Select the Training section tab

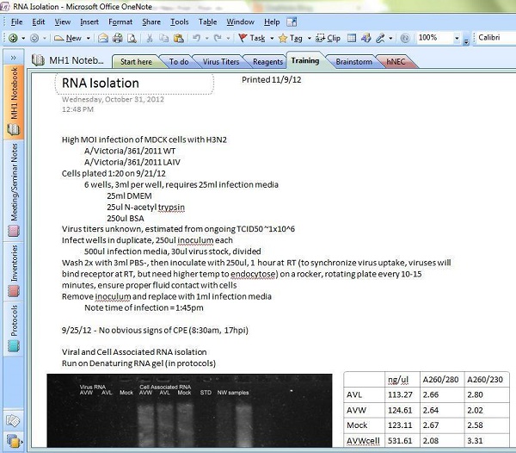tap(305, 60)
